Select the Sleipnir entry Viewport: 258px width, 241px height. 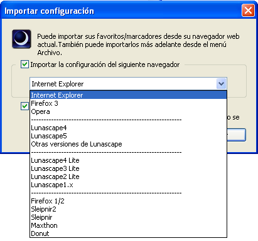[128, 217]
